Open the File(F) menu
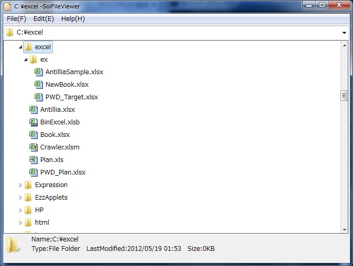The height and width of the screenshot is (266, 353). point(16,19)
